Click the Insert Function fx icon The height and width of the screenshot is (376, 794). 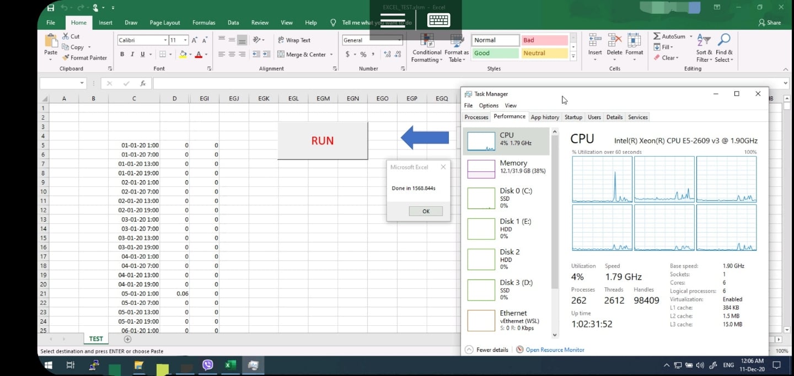coord(143,83)
